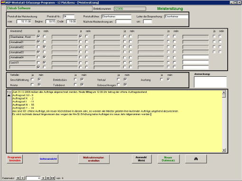Uncheck 'nein' for Betriebsbüro distribution
The image size is (242, 181).
tap(82, 79)
